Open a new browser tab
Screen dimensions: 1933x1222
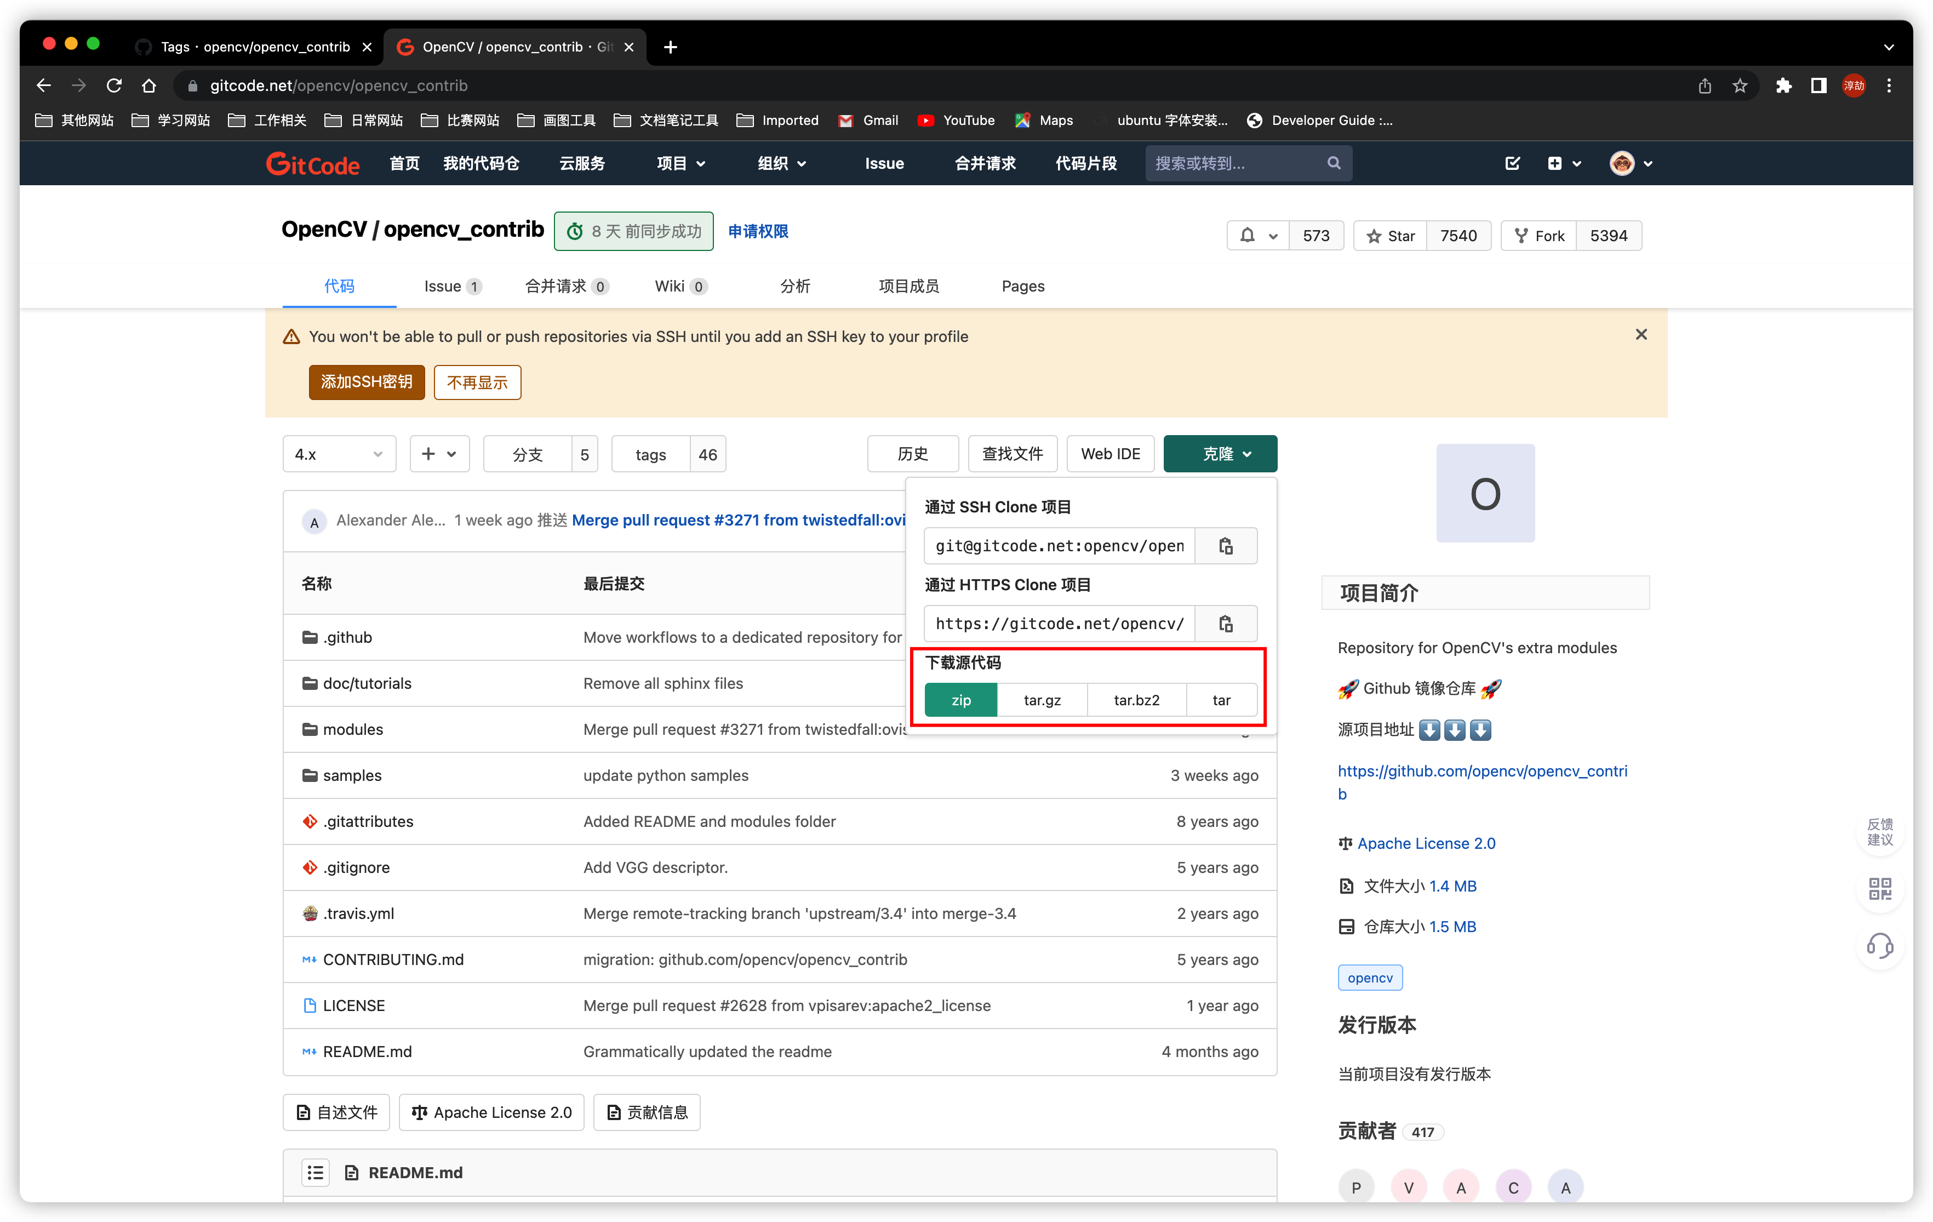click(x=670, y=47)
